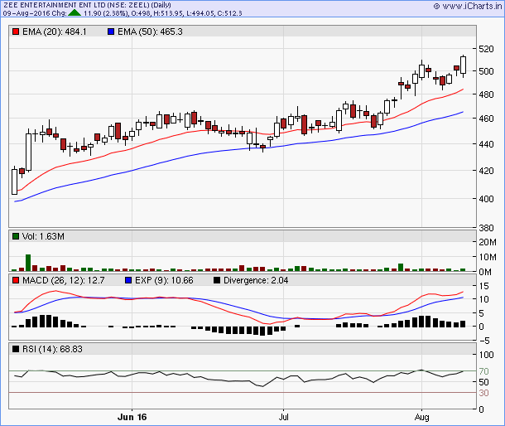Click the RSI (14): 68.83 label
The height and width of the screenshot is (426, 505).
(52, 349)
